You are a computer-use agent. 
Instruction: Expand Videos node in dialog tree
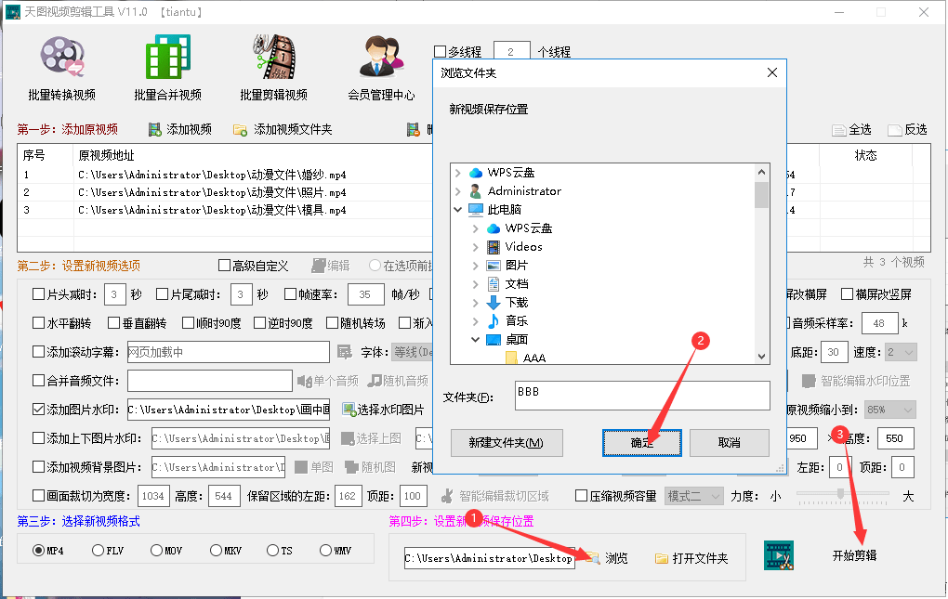click(475, 247)
